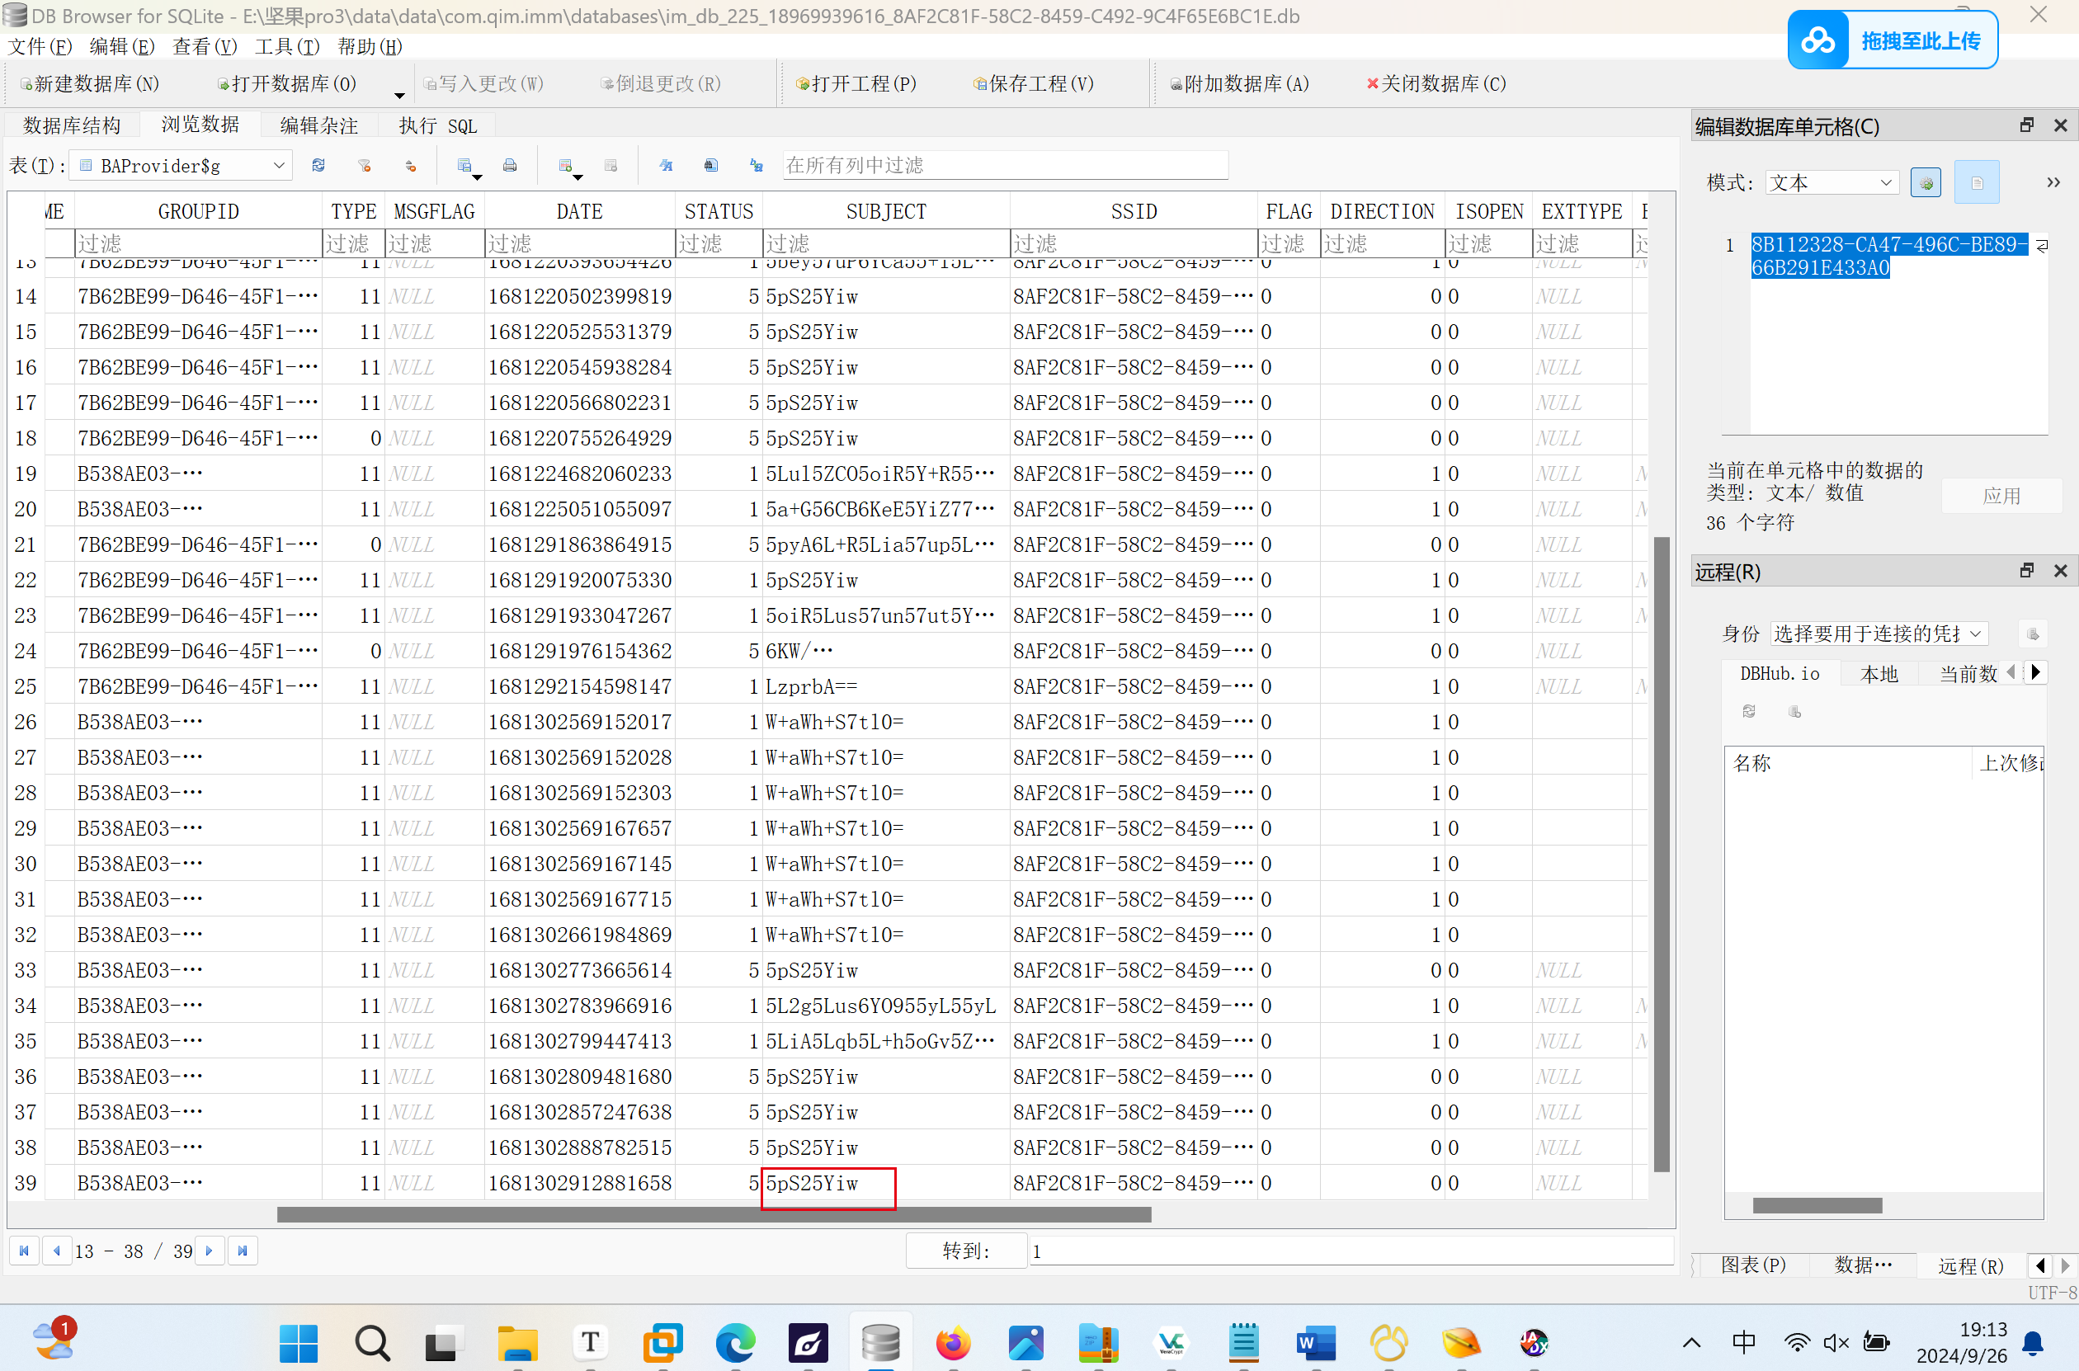
Task: Click Windows Start button
Action: [298, 1343]
